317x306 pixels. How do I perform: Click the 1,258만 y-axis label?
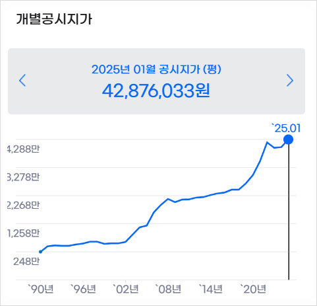pos(24,233)
